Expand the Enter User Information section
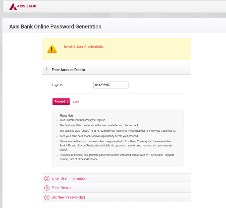 coord(69,178)
